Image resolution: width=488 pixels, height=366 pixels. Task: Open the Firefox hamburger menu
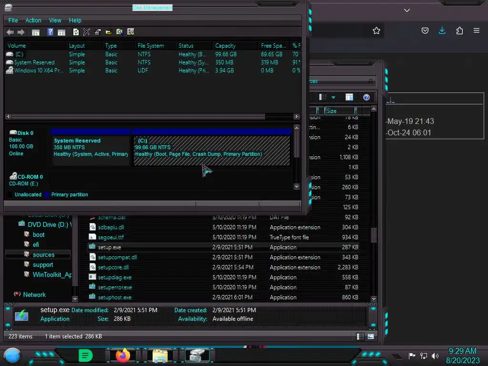click(x=477, y=30)
